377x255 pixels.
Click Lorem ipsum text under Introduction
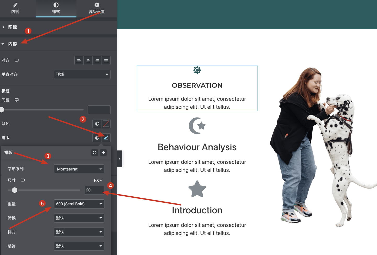pos(197,229)
